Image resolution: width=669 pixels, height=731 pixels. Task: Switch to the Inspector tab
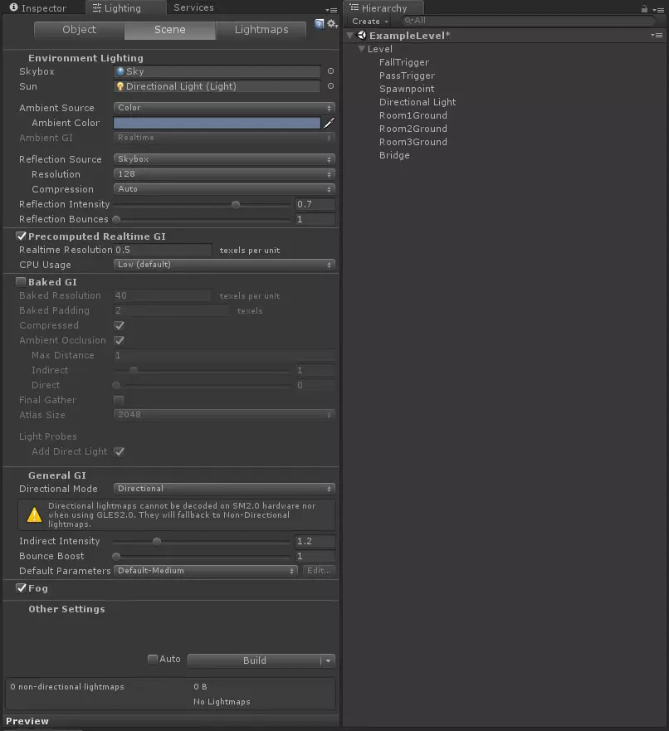point(38,8)
